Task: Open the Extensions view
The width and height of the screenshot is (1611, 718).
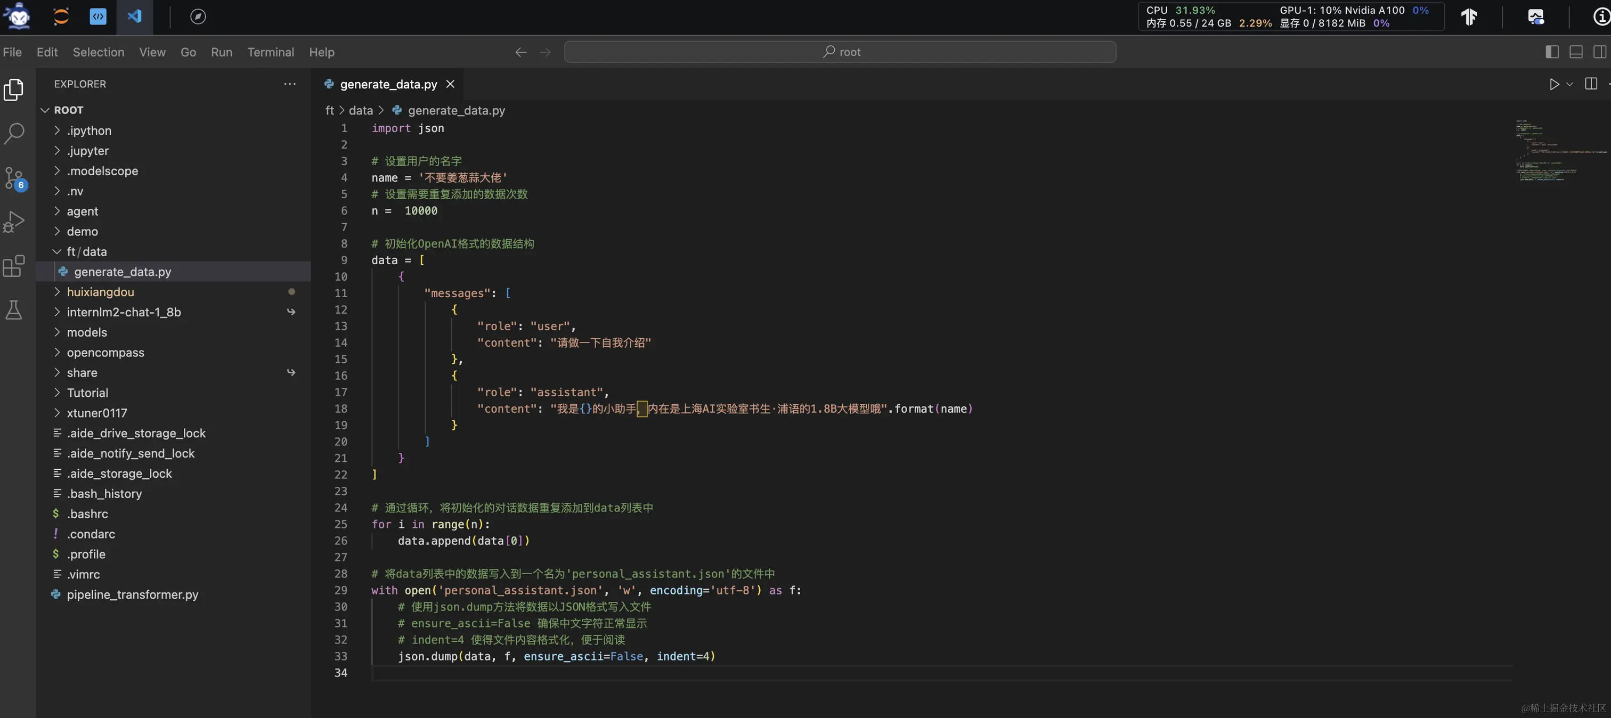Action: pyautogui.click(x=14, y=266)
